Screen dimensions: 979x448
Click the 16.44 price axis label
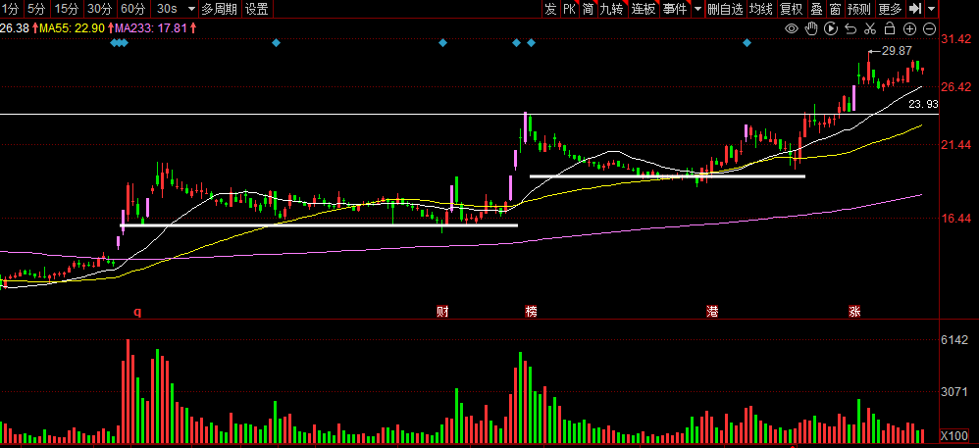pyautogui.click(x=955, y=219)
